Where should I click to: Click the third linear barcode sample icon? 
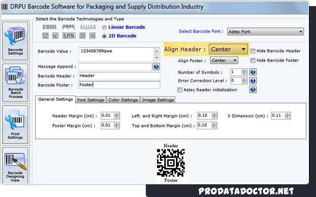pyautogui.click(x=88, y=27)
